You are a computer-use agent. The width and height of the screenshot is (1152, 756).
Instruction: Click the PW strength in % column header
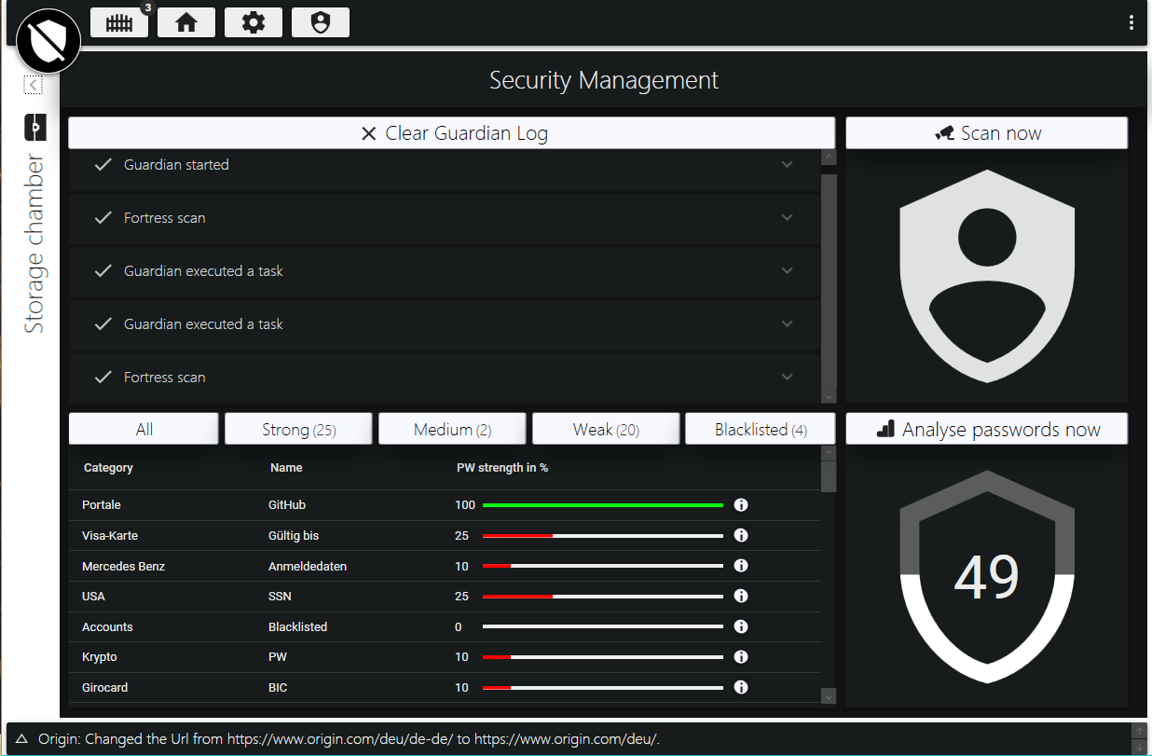pyautogui.click(x=502, y=468)
